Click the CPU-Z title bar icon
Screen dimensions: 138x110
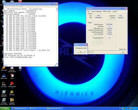pyautogui.click(x=87, y=9)
